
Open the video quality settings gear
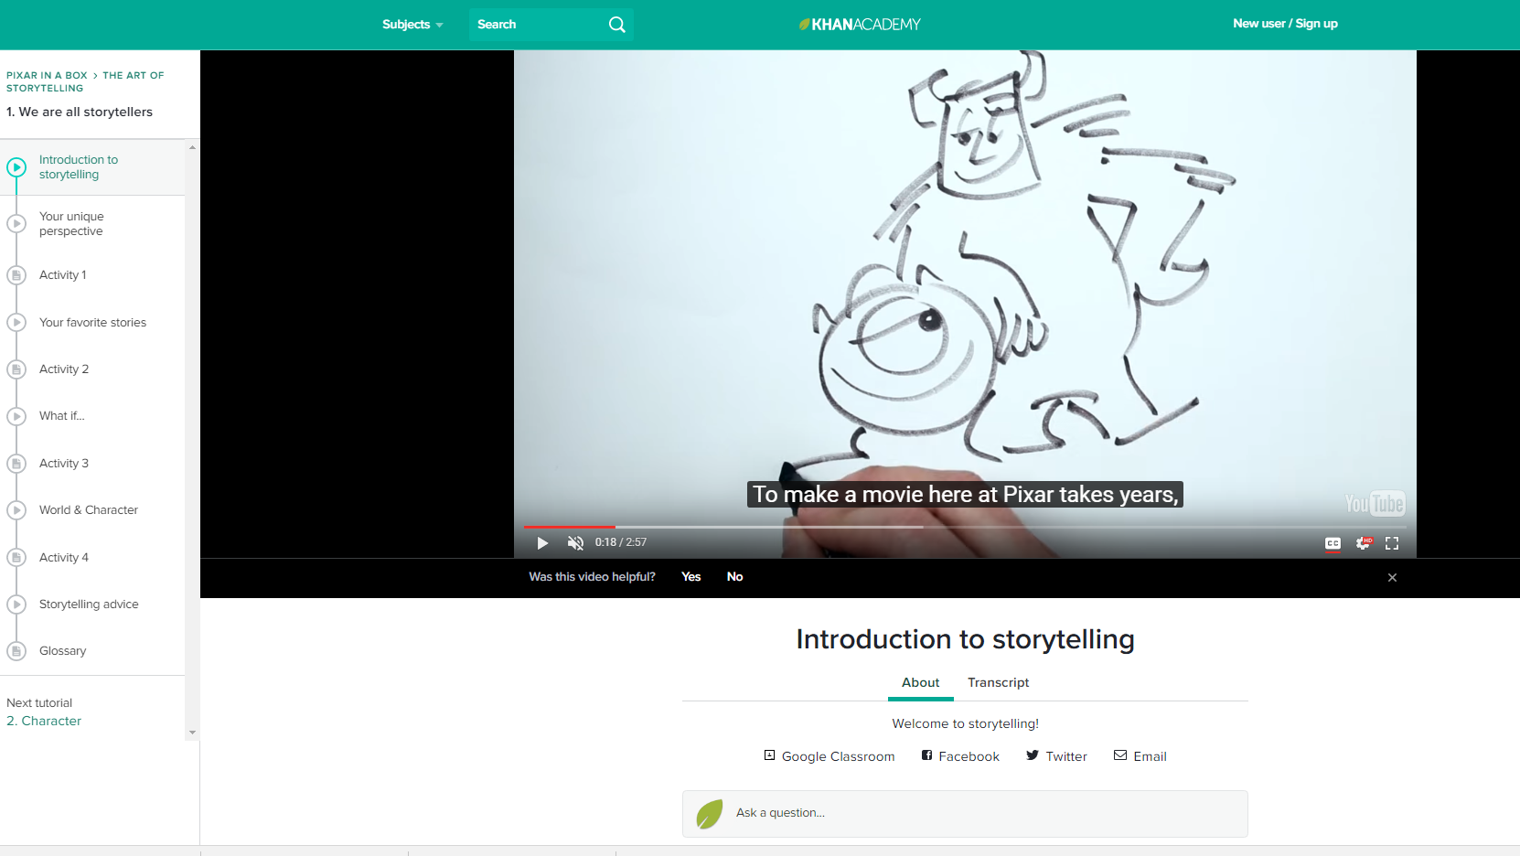click(1363, 543)
